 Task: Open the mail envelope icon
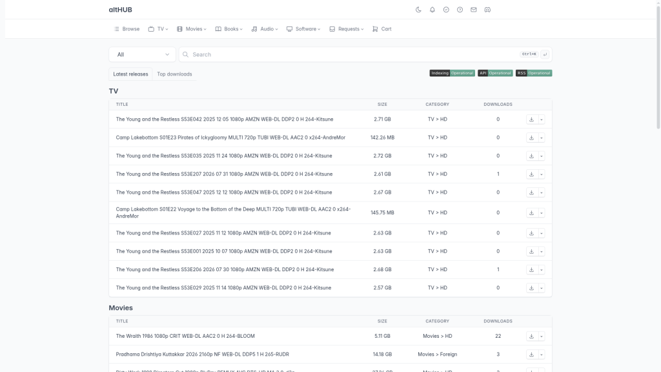(474, 10)
